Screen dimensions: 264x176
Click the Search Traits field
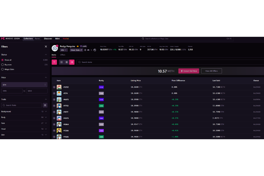pyautogui.click(x=21, y=105)
